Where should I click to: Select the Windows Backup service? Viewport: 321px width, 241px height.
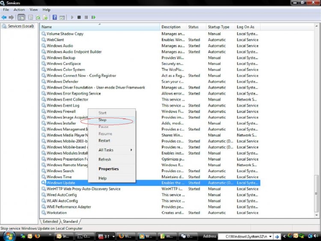click(x=151, y=57)
